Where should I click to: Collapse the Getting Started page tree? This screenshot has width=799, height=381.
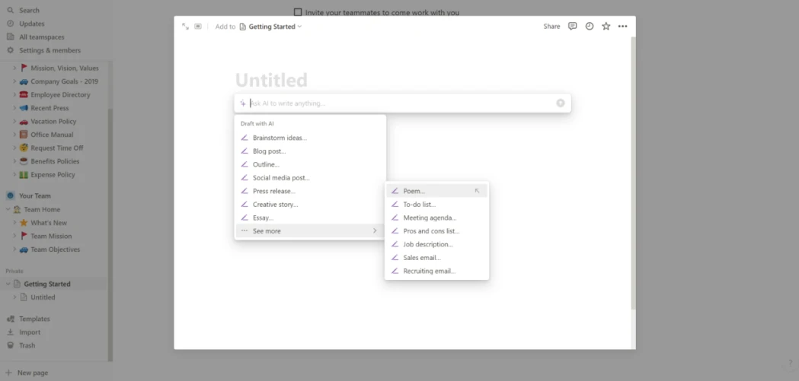pyautogui.click(x=8, y=284)
